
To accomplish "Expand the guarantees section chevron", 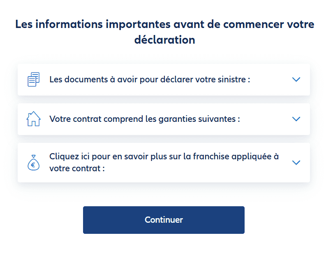I will point(296,119).
